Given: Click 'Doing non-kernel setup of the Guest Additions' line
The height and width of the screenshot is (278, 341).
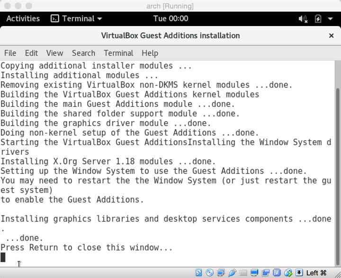Looking at the screenshot, I should tap(130, 132).
